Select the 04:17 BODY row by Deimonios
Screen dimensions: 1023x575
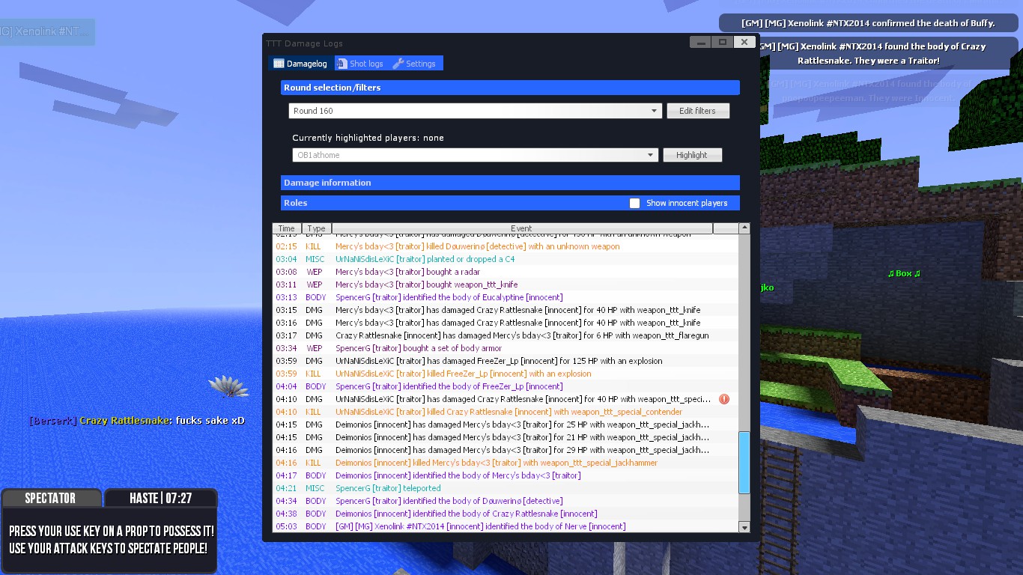tap(506, 475)
